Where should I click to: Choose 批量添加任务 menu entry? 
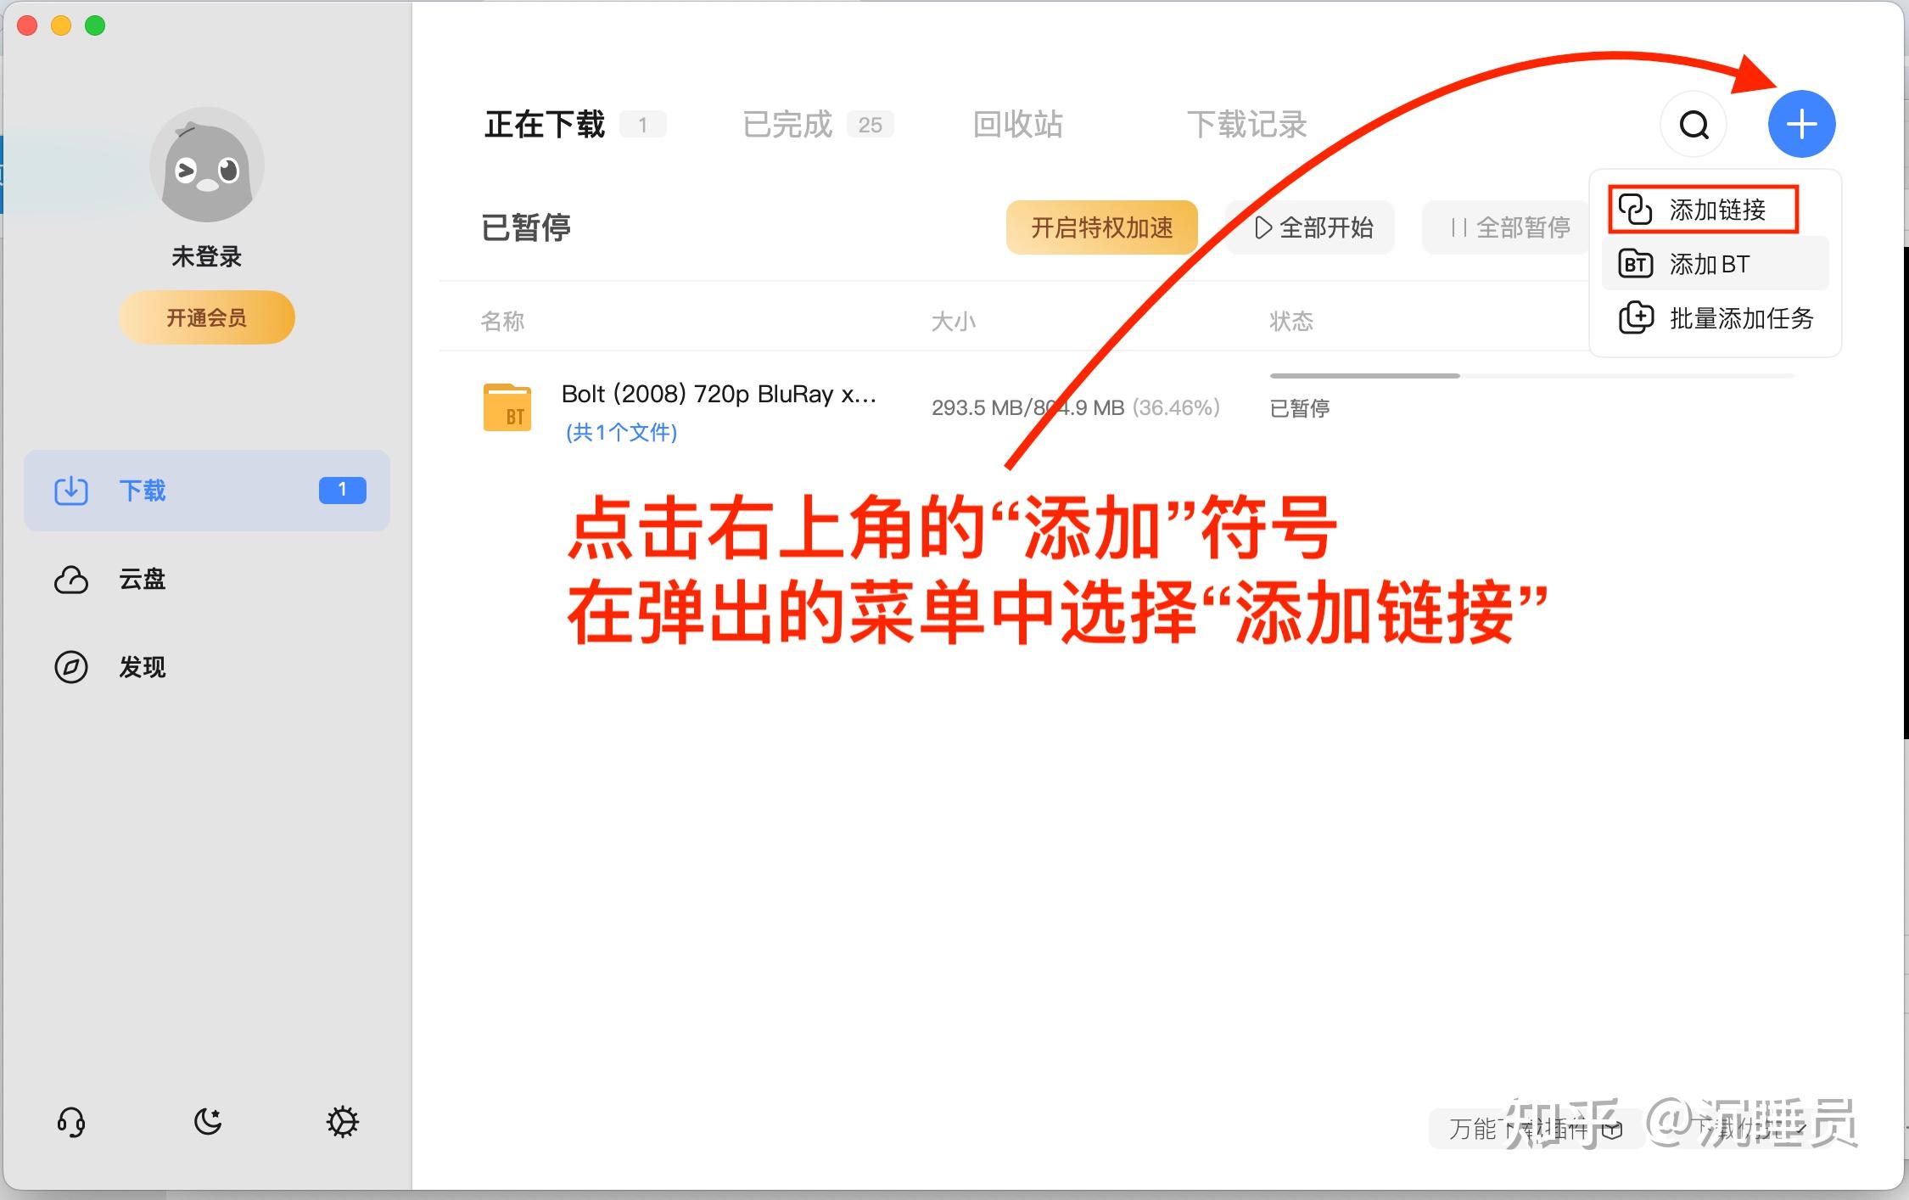[1715, 318]
